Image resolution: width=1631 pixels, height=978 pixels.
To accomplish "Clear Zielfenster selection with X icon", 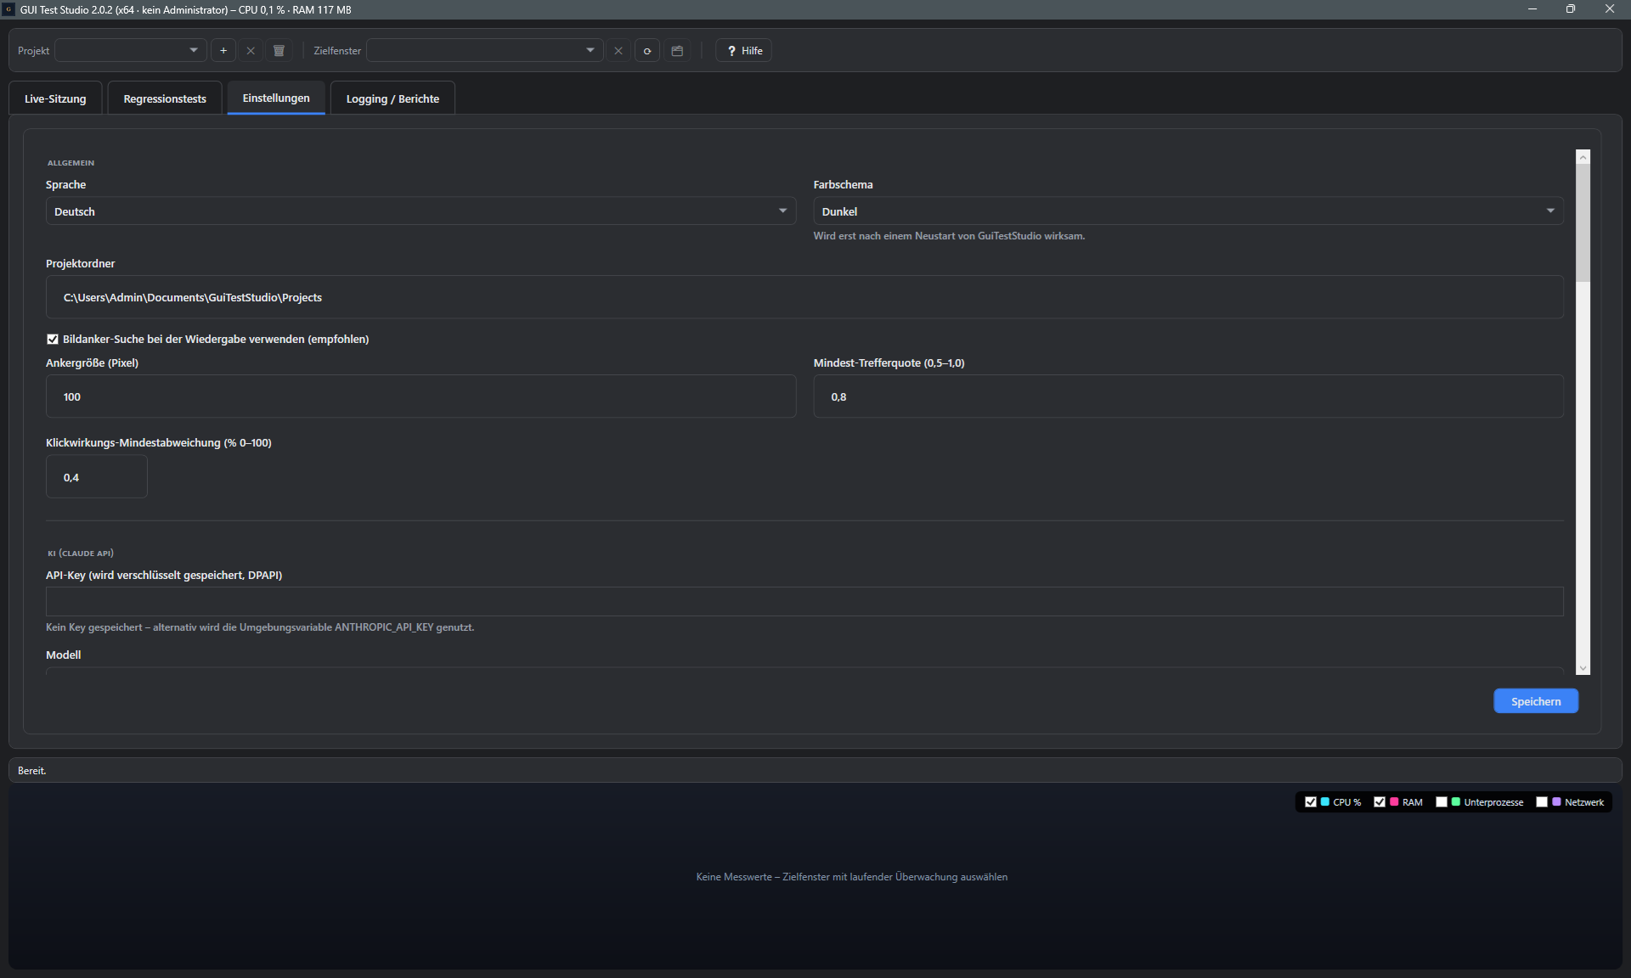I will click(618, 51).
